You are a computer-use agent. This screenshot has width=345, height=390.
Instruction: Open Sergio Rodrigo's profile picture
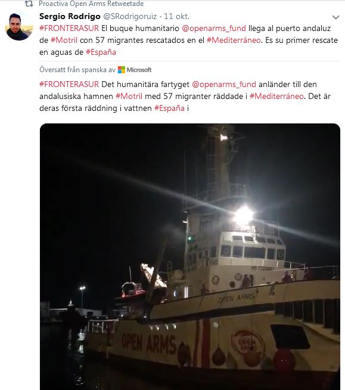pyautogui.click(x=19, y=26)
